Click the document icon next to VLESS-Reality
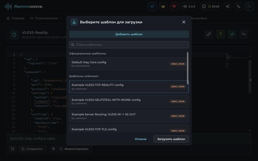The width and height of the screenshot is (258, 161). click(x=14, y=35)
